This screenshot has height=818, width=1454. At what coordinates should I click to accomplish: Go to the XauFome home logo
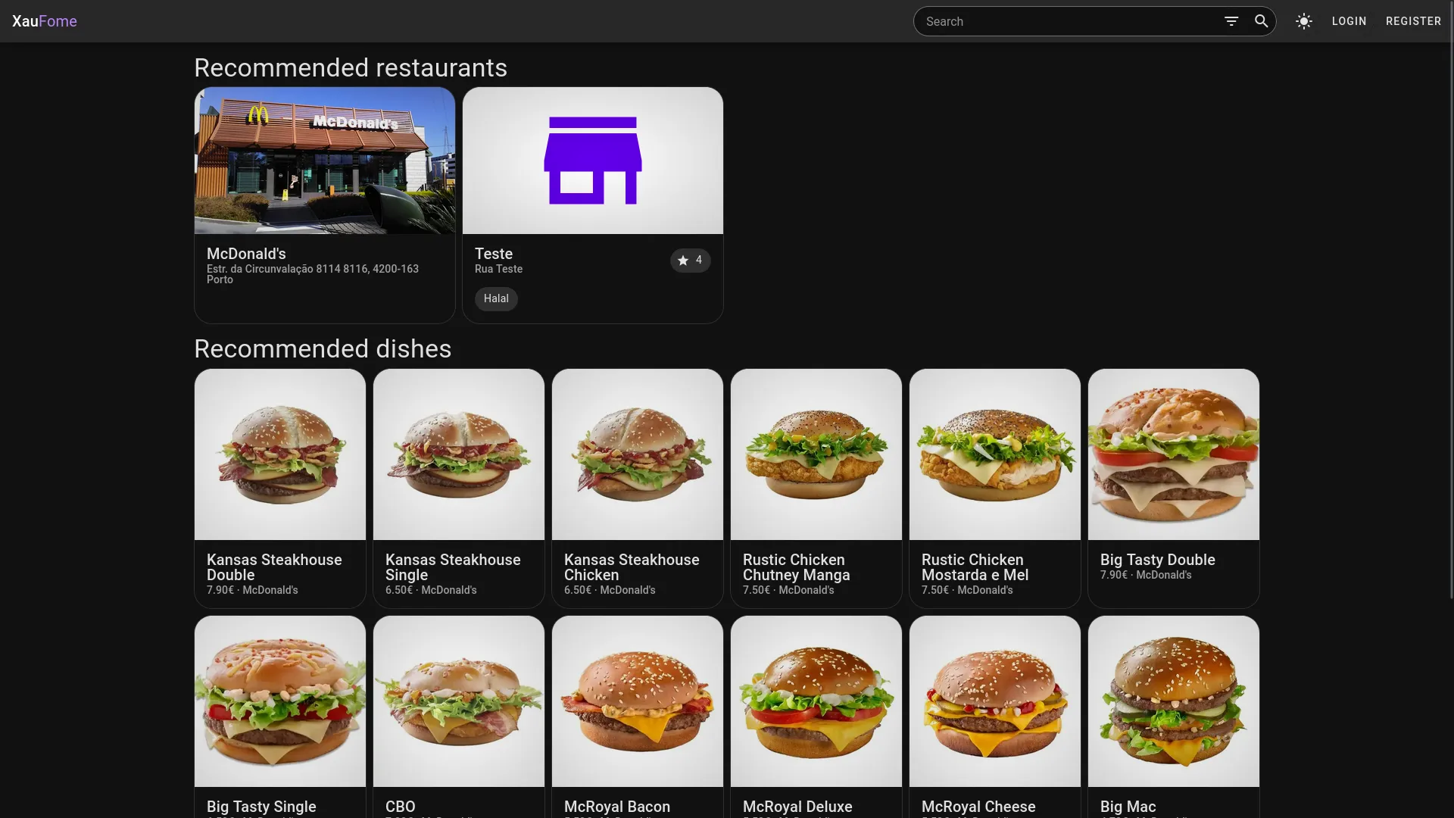coord(45,21)
